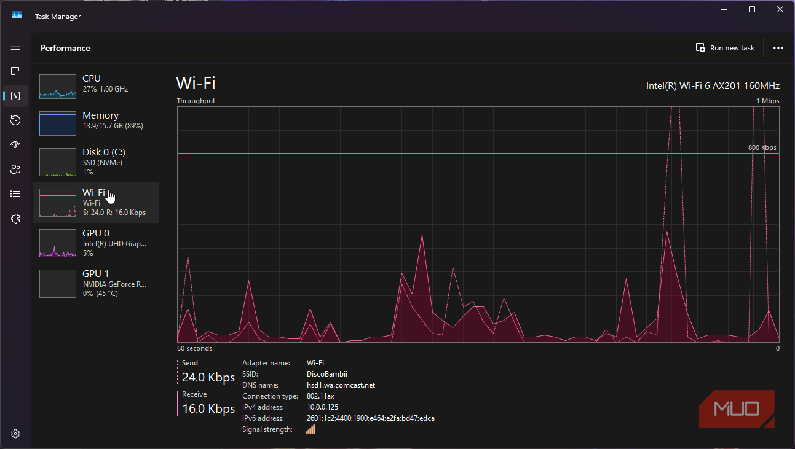The height and width of the screenshot is (449, 795).
Task: Click the Receive 16.0 Kbps value
Action: click(208, 408)
